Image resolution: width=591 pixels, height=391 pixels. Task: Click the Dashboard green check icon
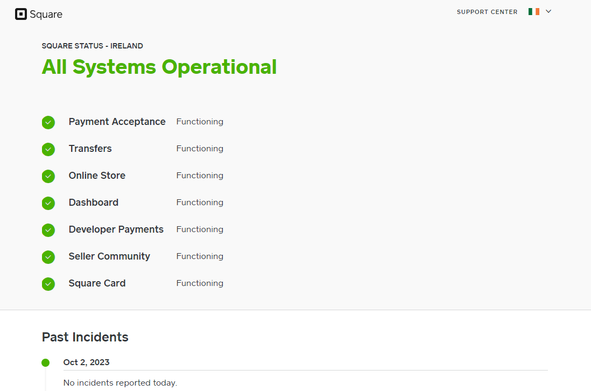[48, 203]
